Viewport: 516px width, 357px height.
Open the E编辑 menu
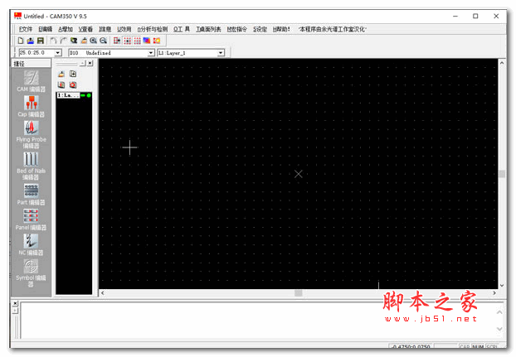[45, 29]
